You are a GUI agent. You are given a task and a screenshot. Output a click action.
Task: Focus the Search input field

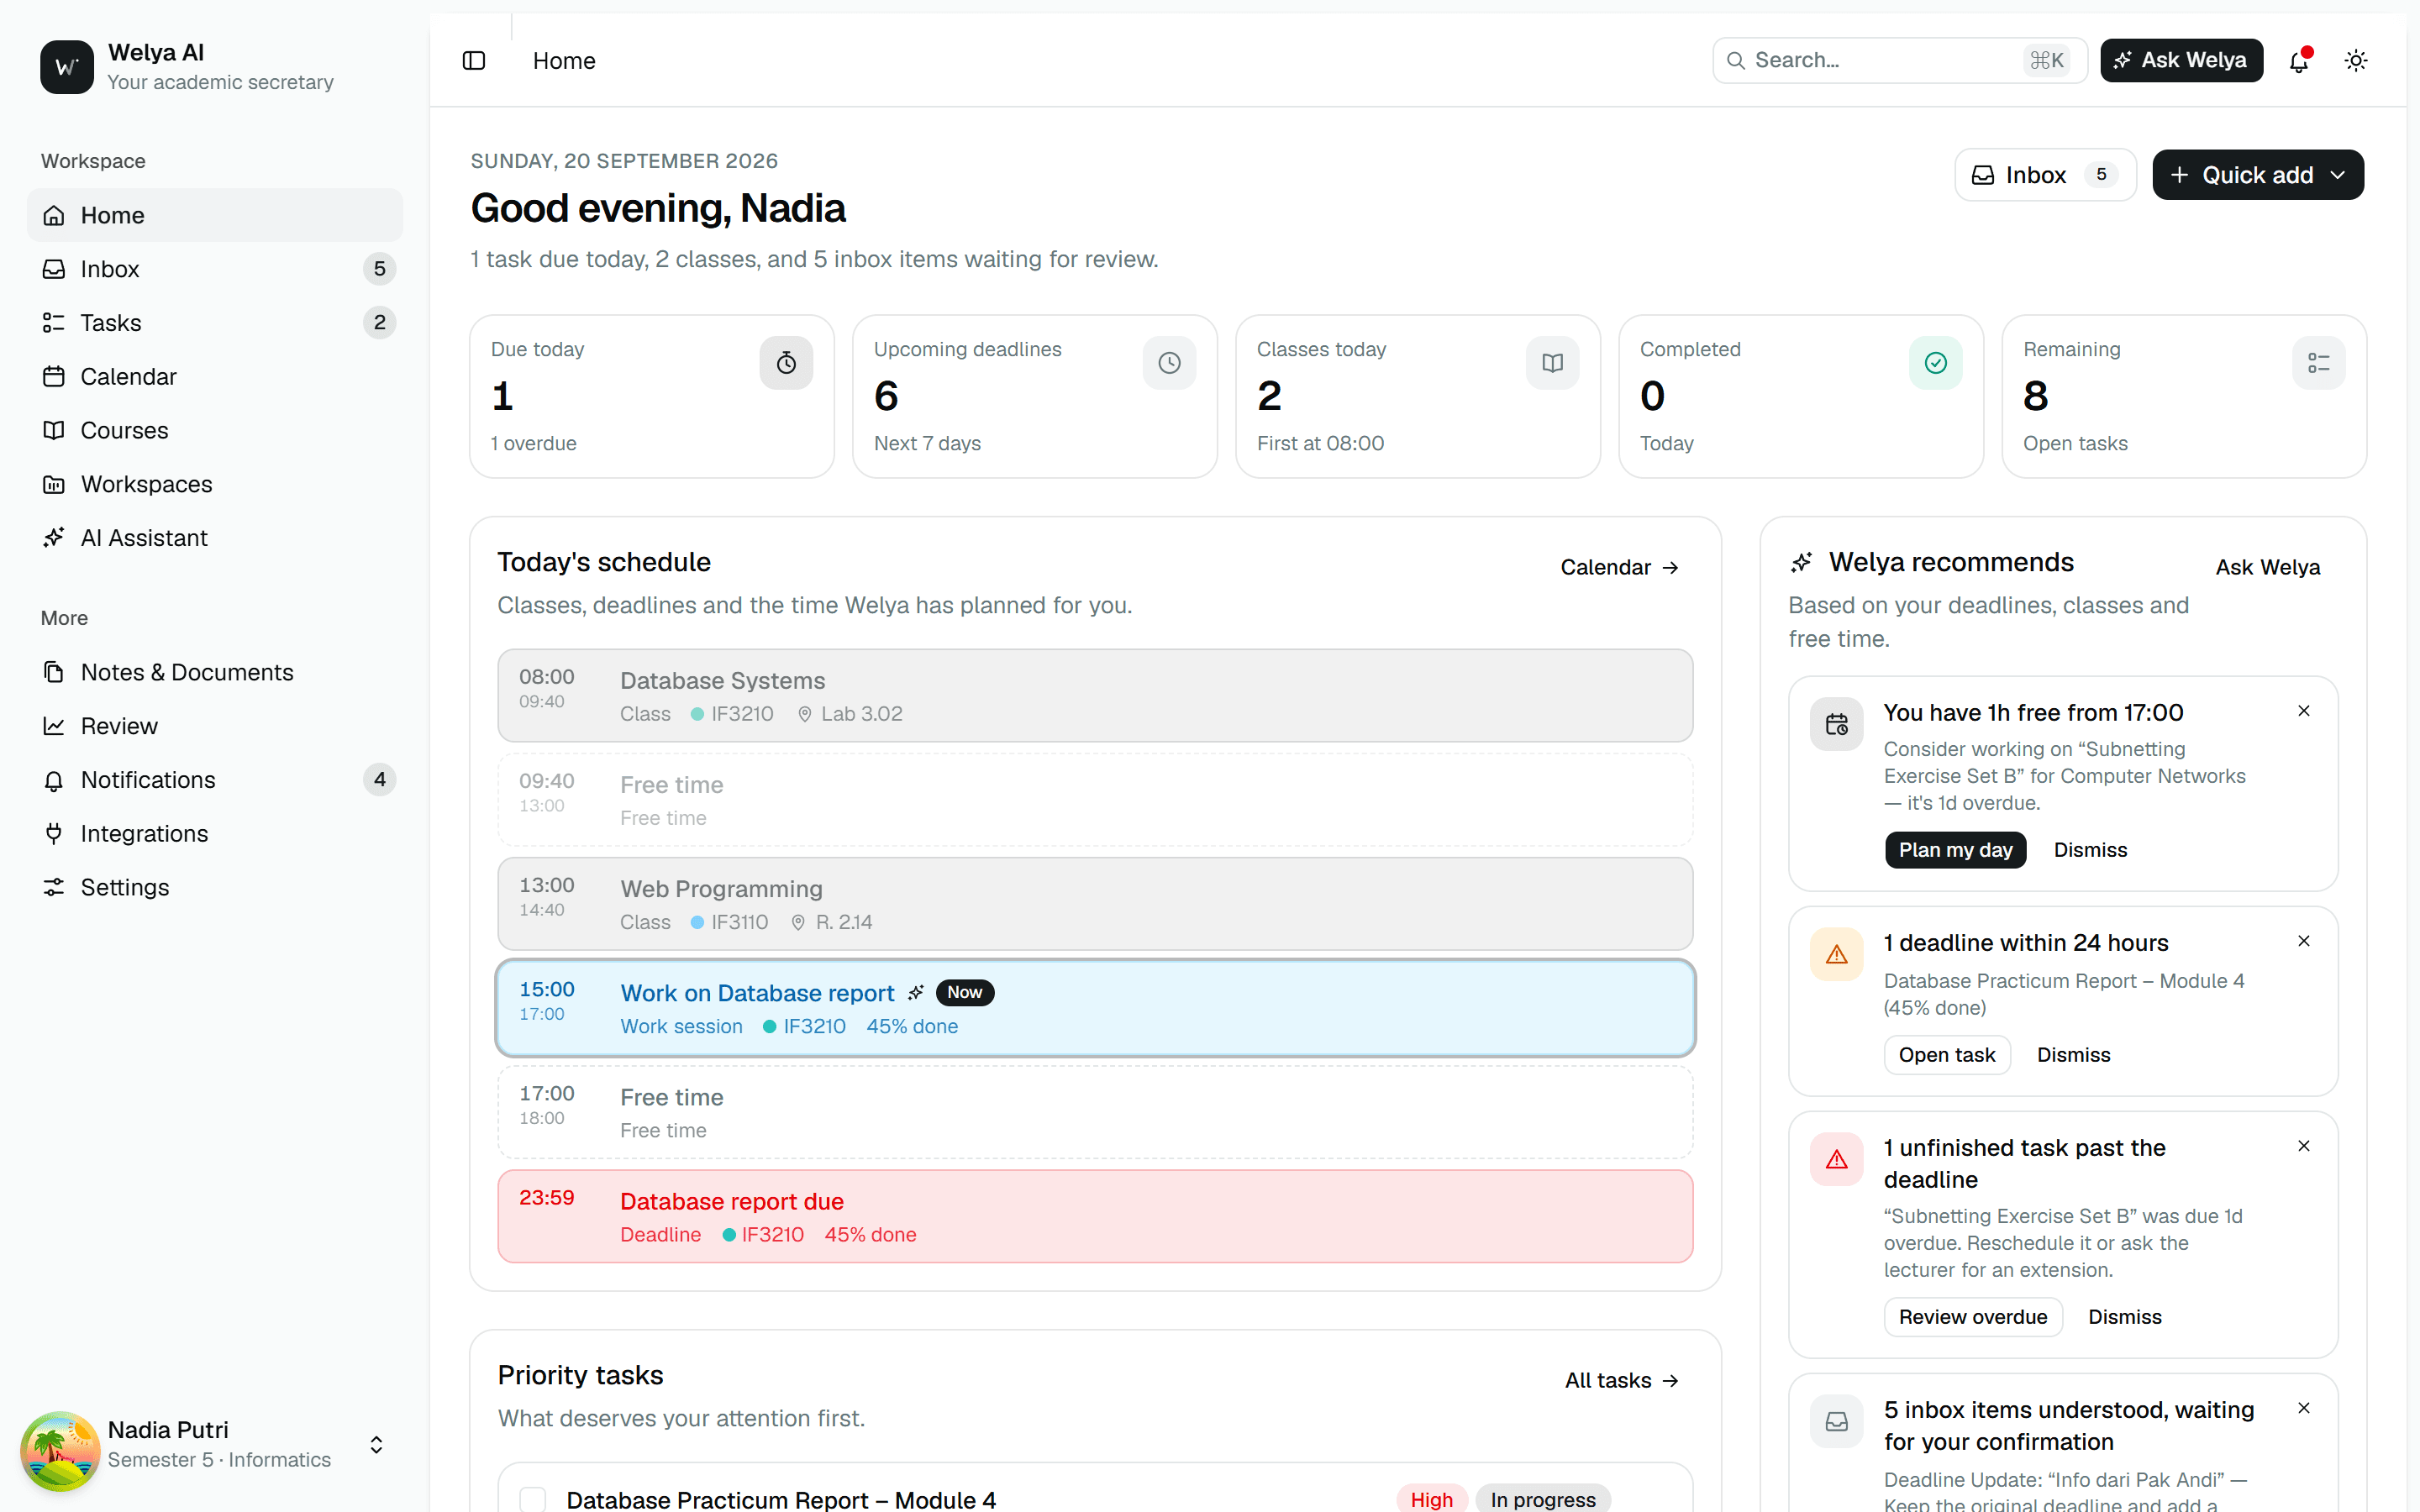1899,61
